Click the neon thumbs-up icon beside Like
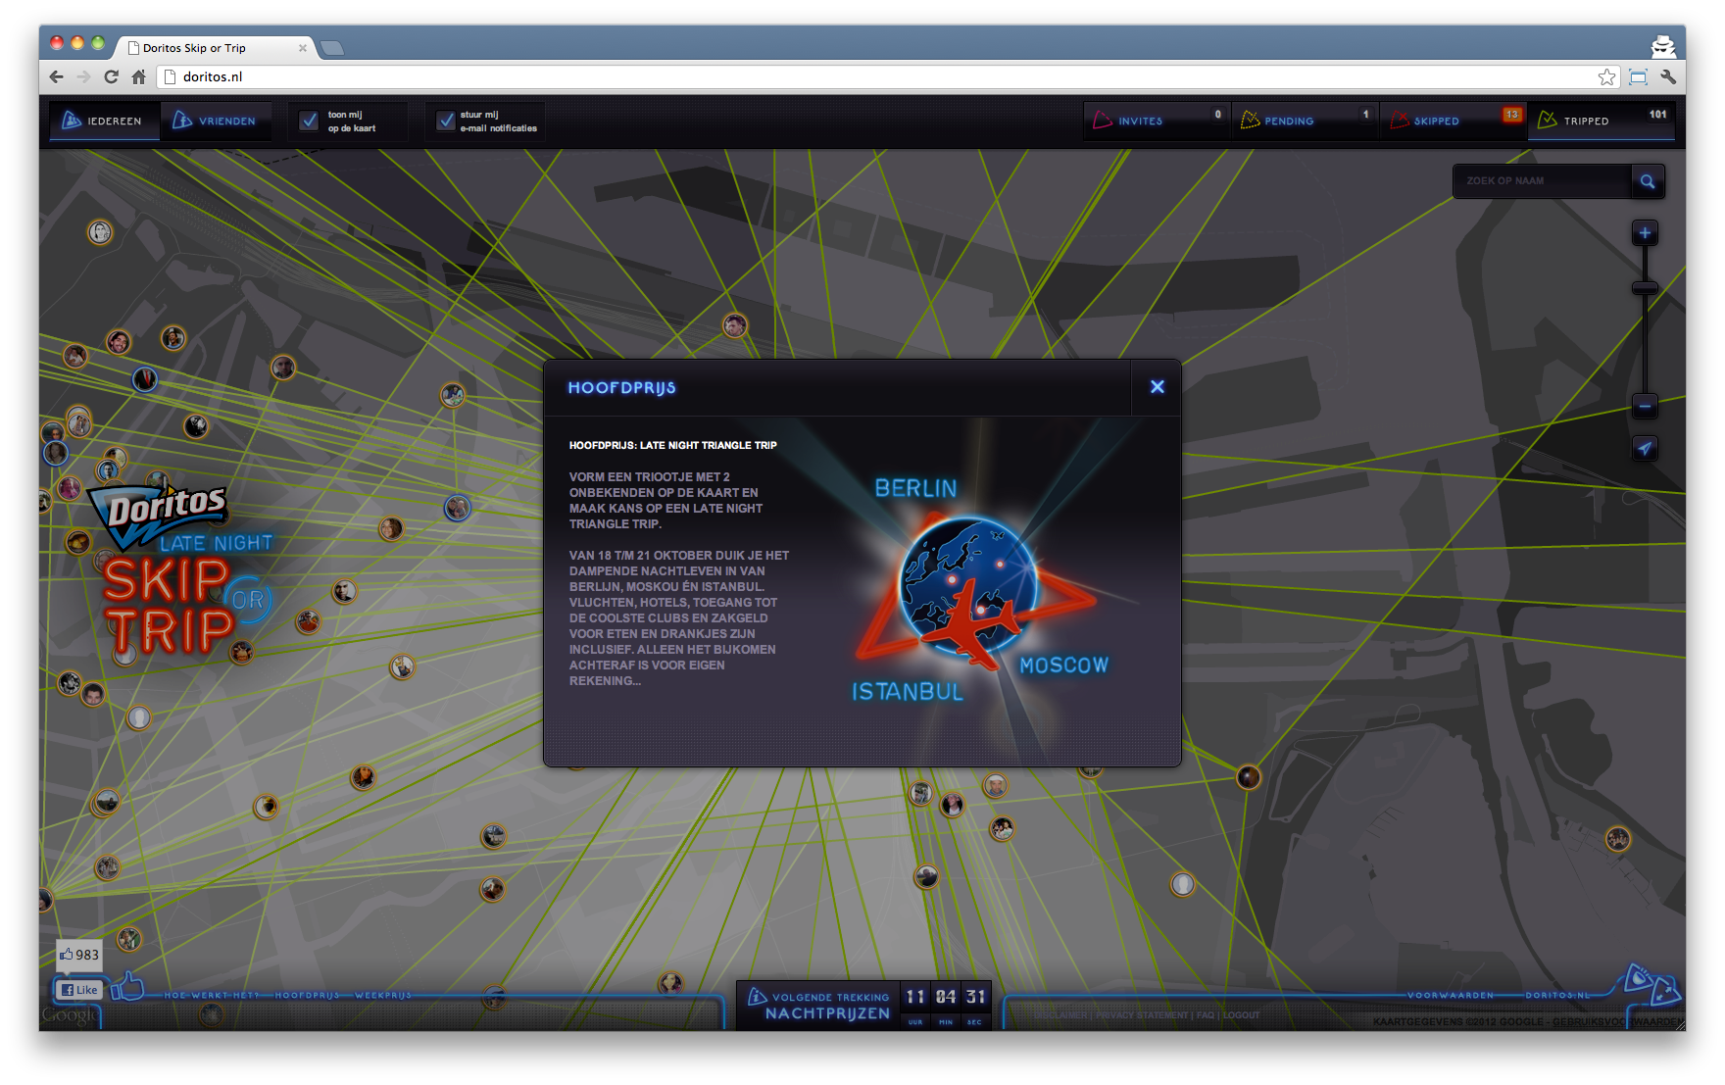Screen dimensions: 1725x1085 pos(127,986)
